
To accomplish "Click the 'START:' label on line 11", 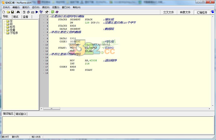I will coord(62,48).
